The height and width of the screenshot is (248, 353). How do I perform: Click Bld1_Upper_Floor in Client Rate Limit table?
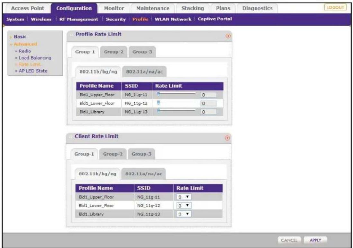(x=96, y=197)
